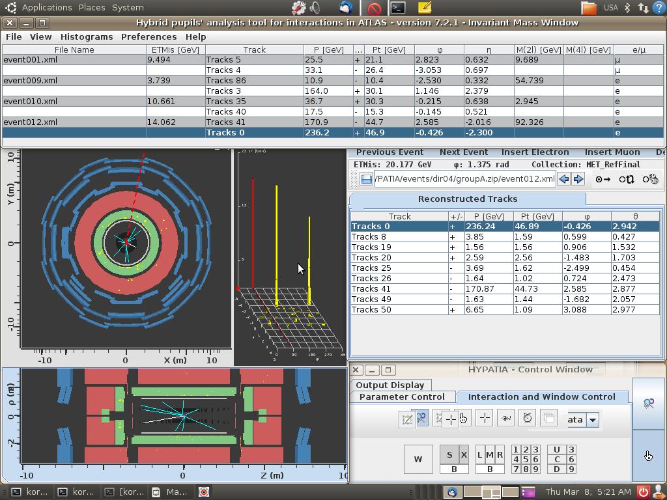
Task: Select Tracks 8 row in Reconstructed Tracks
Action: [x=505, y=237]
